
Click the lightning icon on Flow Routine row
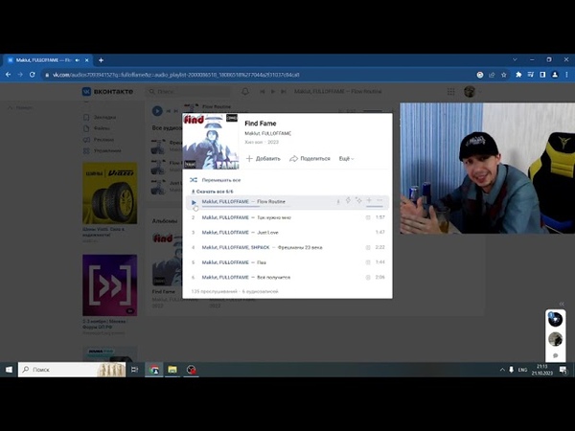pos(348,200)
